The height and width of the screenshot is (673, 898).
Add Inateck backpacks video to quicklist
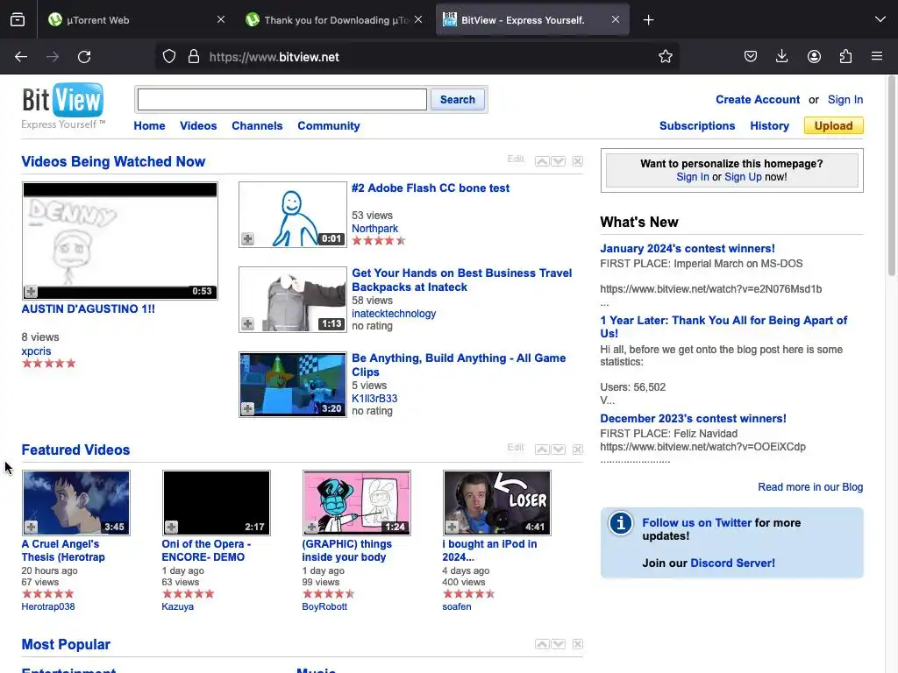click(247, 324)
